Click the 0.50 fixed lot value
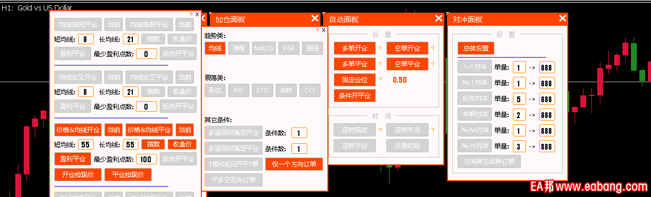Screen dimensions: 651x197 [x=400, y=80]
